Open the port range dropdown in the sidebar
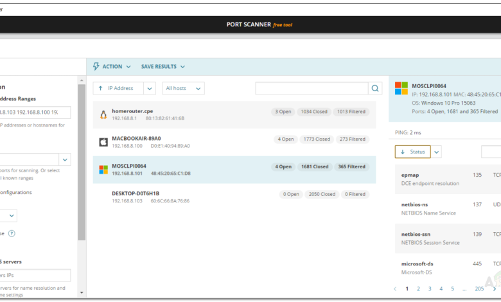The width and height of the screenshot is (501, 302). [65, 159]
